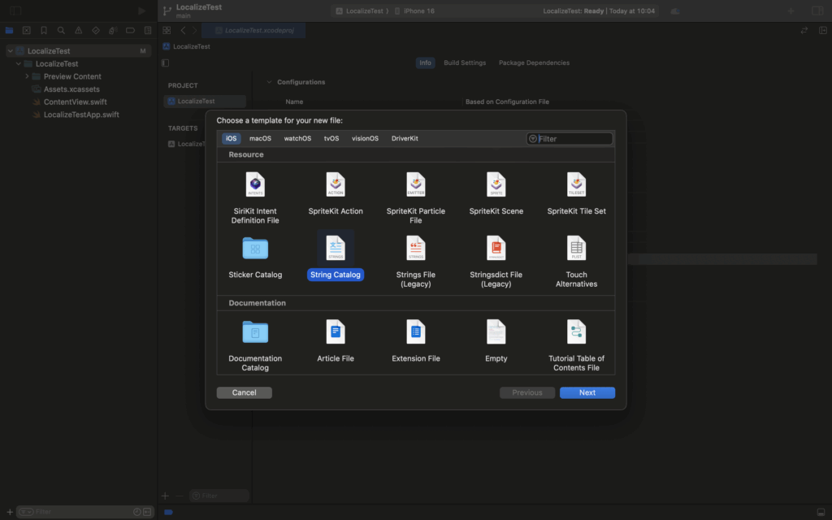Collapse the LocalizeTest project root

10,51
